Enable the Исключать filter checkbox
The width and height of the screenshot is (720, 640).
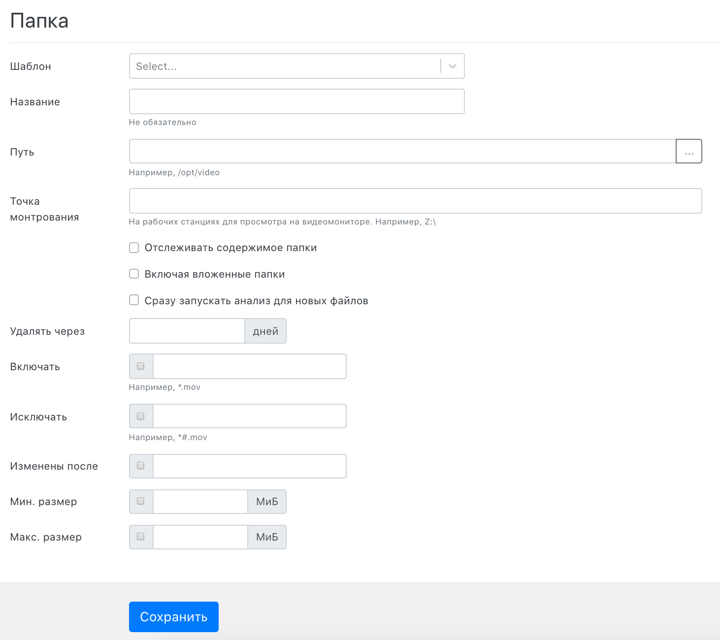141,416
